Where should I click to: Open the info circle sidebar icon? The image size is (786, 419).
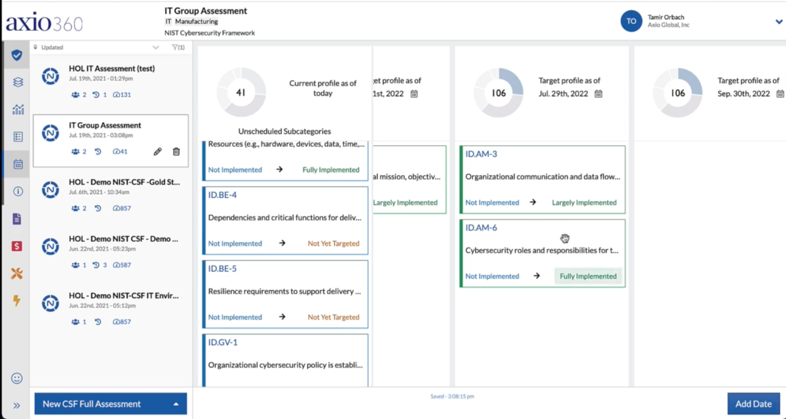click(18, 192)
